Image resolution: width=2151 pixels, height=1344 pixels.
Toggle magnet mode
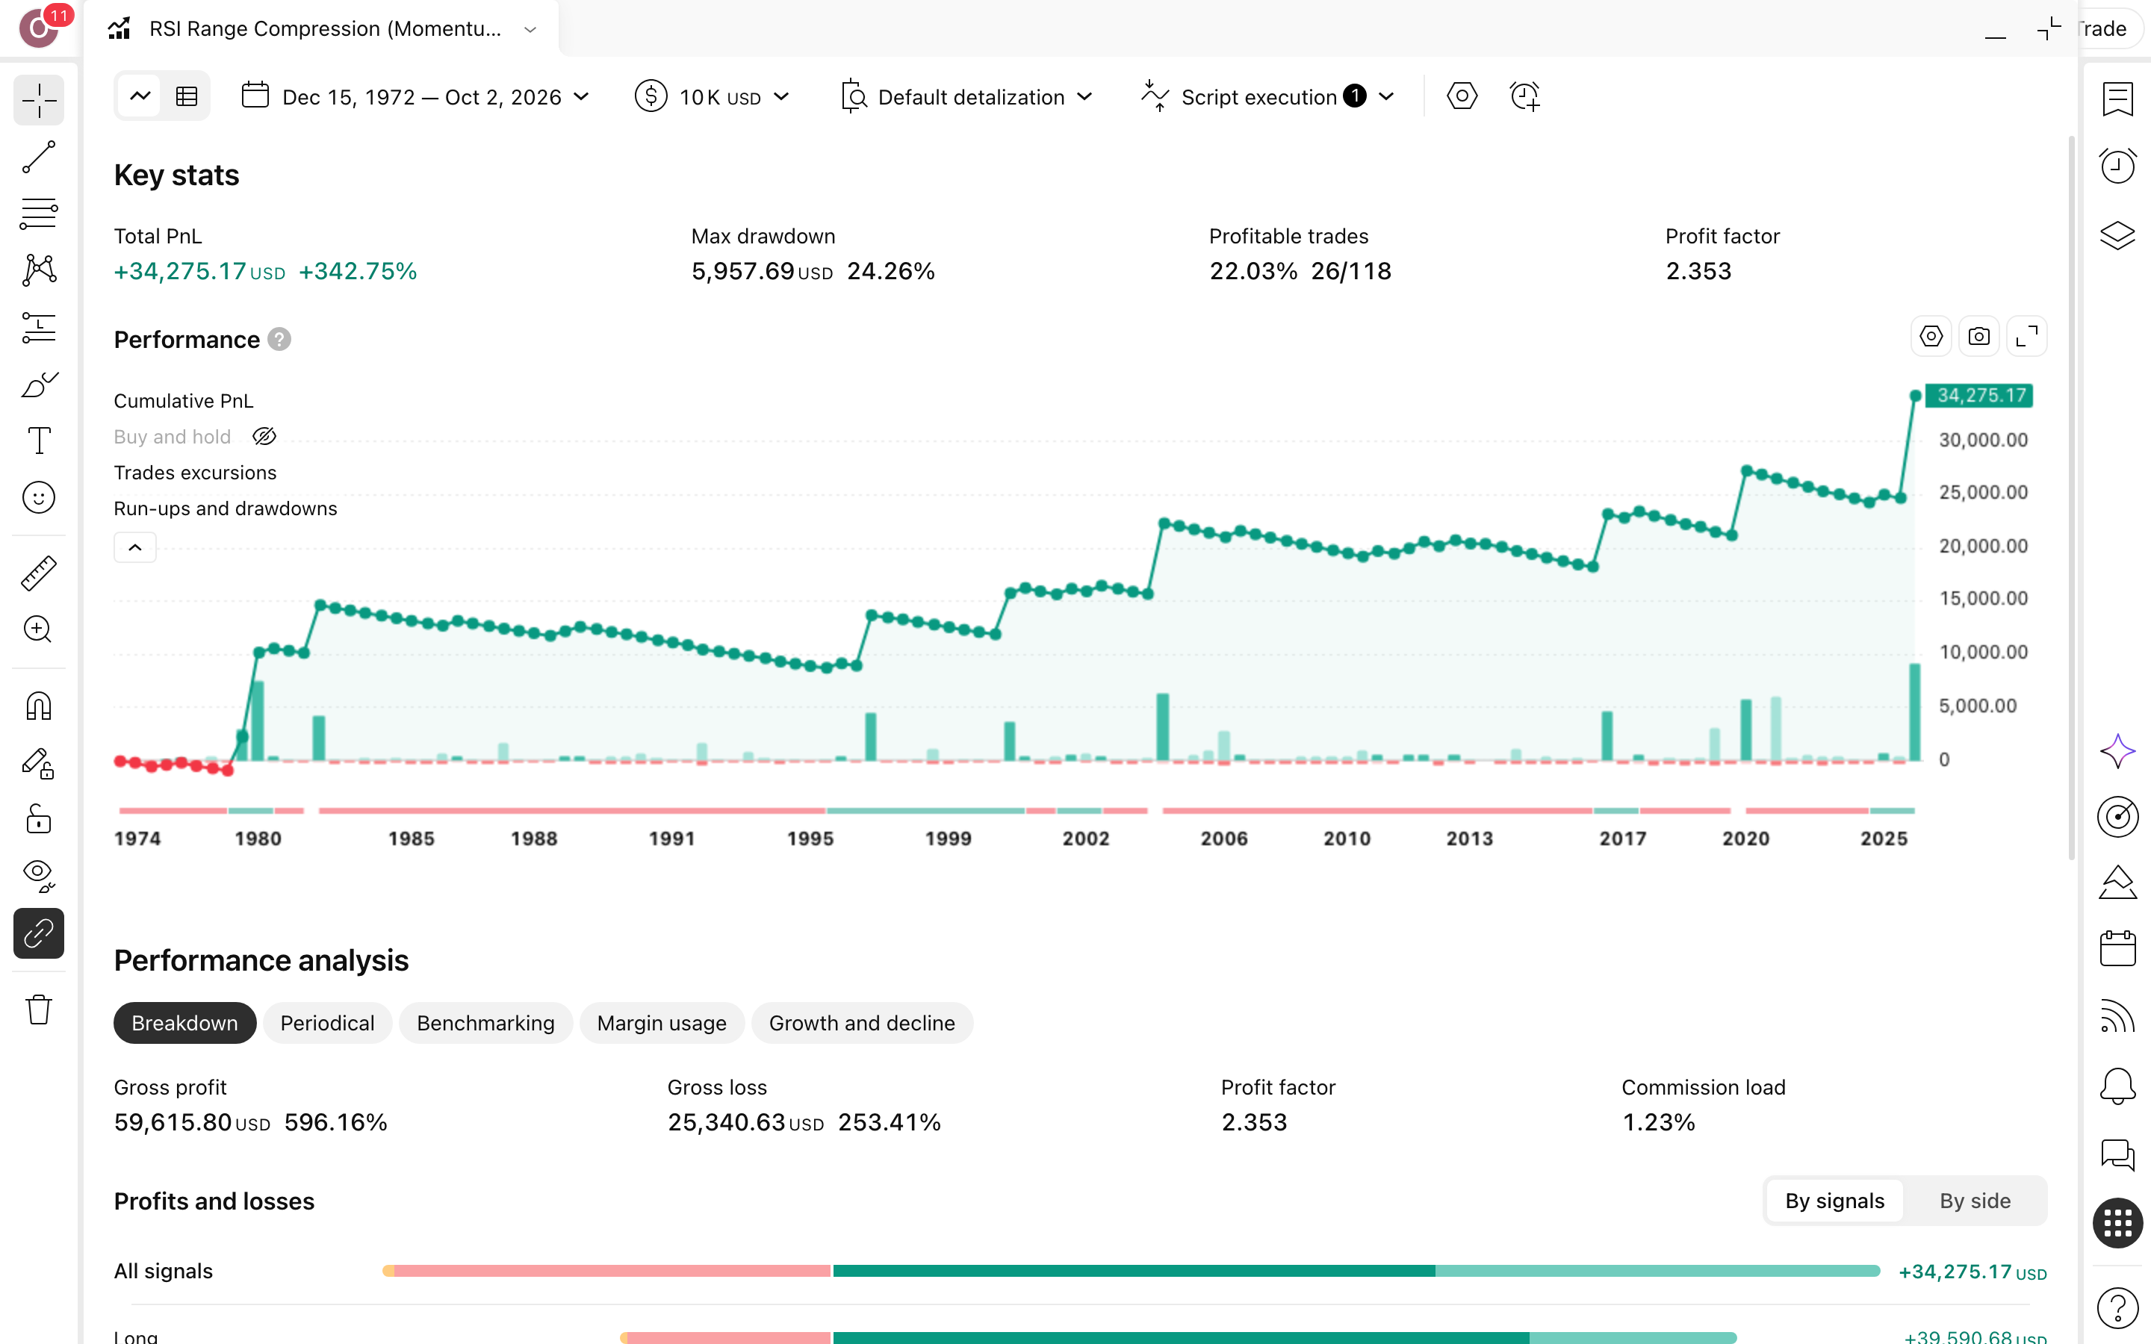38,706
